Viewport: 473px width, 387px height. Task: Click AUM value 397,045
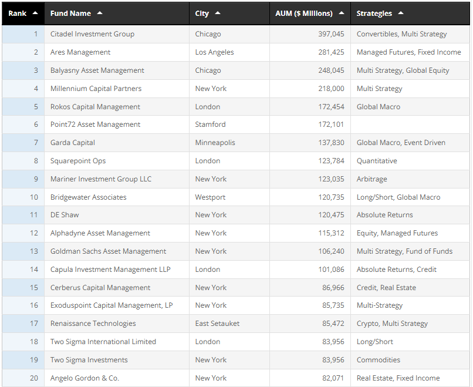tap(331, 34)
